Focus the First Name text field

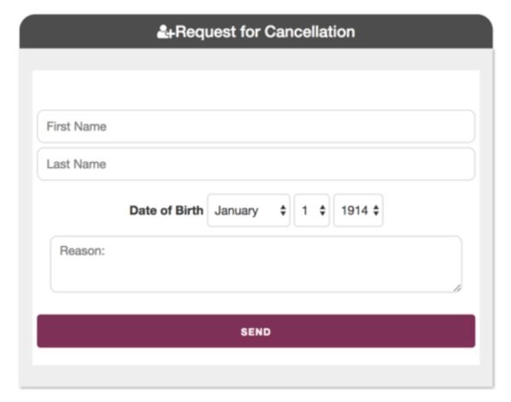pyautogui.click(x=255, y=127)
